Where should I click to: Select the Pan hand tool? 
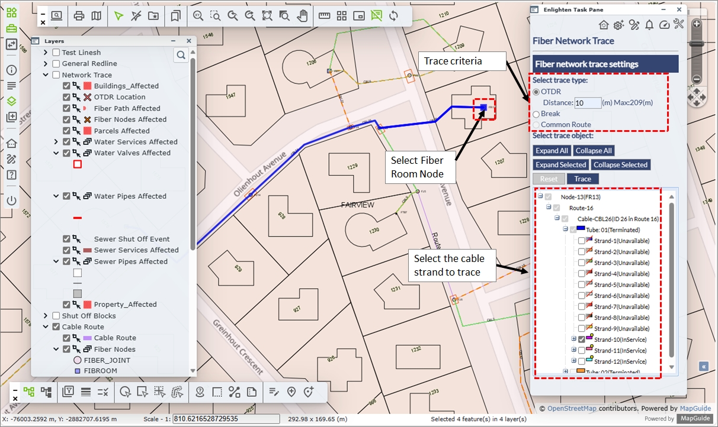(302, 16)
